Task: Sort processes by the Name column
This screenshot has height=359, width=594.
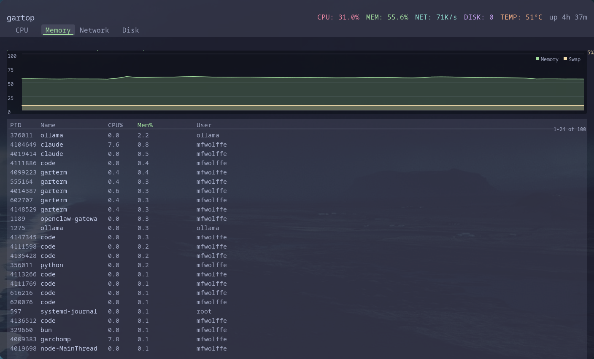Action: (48, 125)
